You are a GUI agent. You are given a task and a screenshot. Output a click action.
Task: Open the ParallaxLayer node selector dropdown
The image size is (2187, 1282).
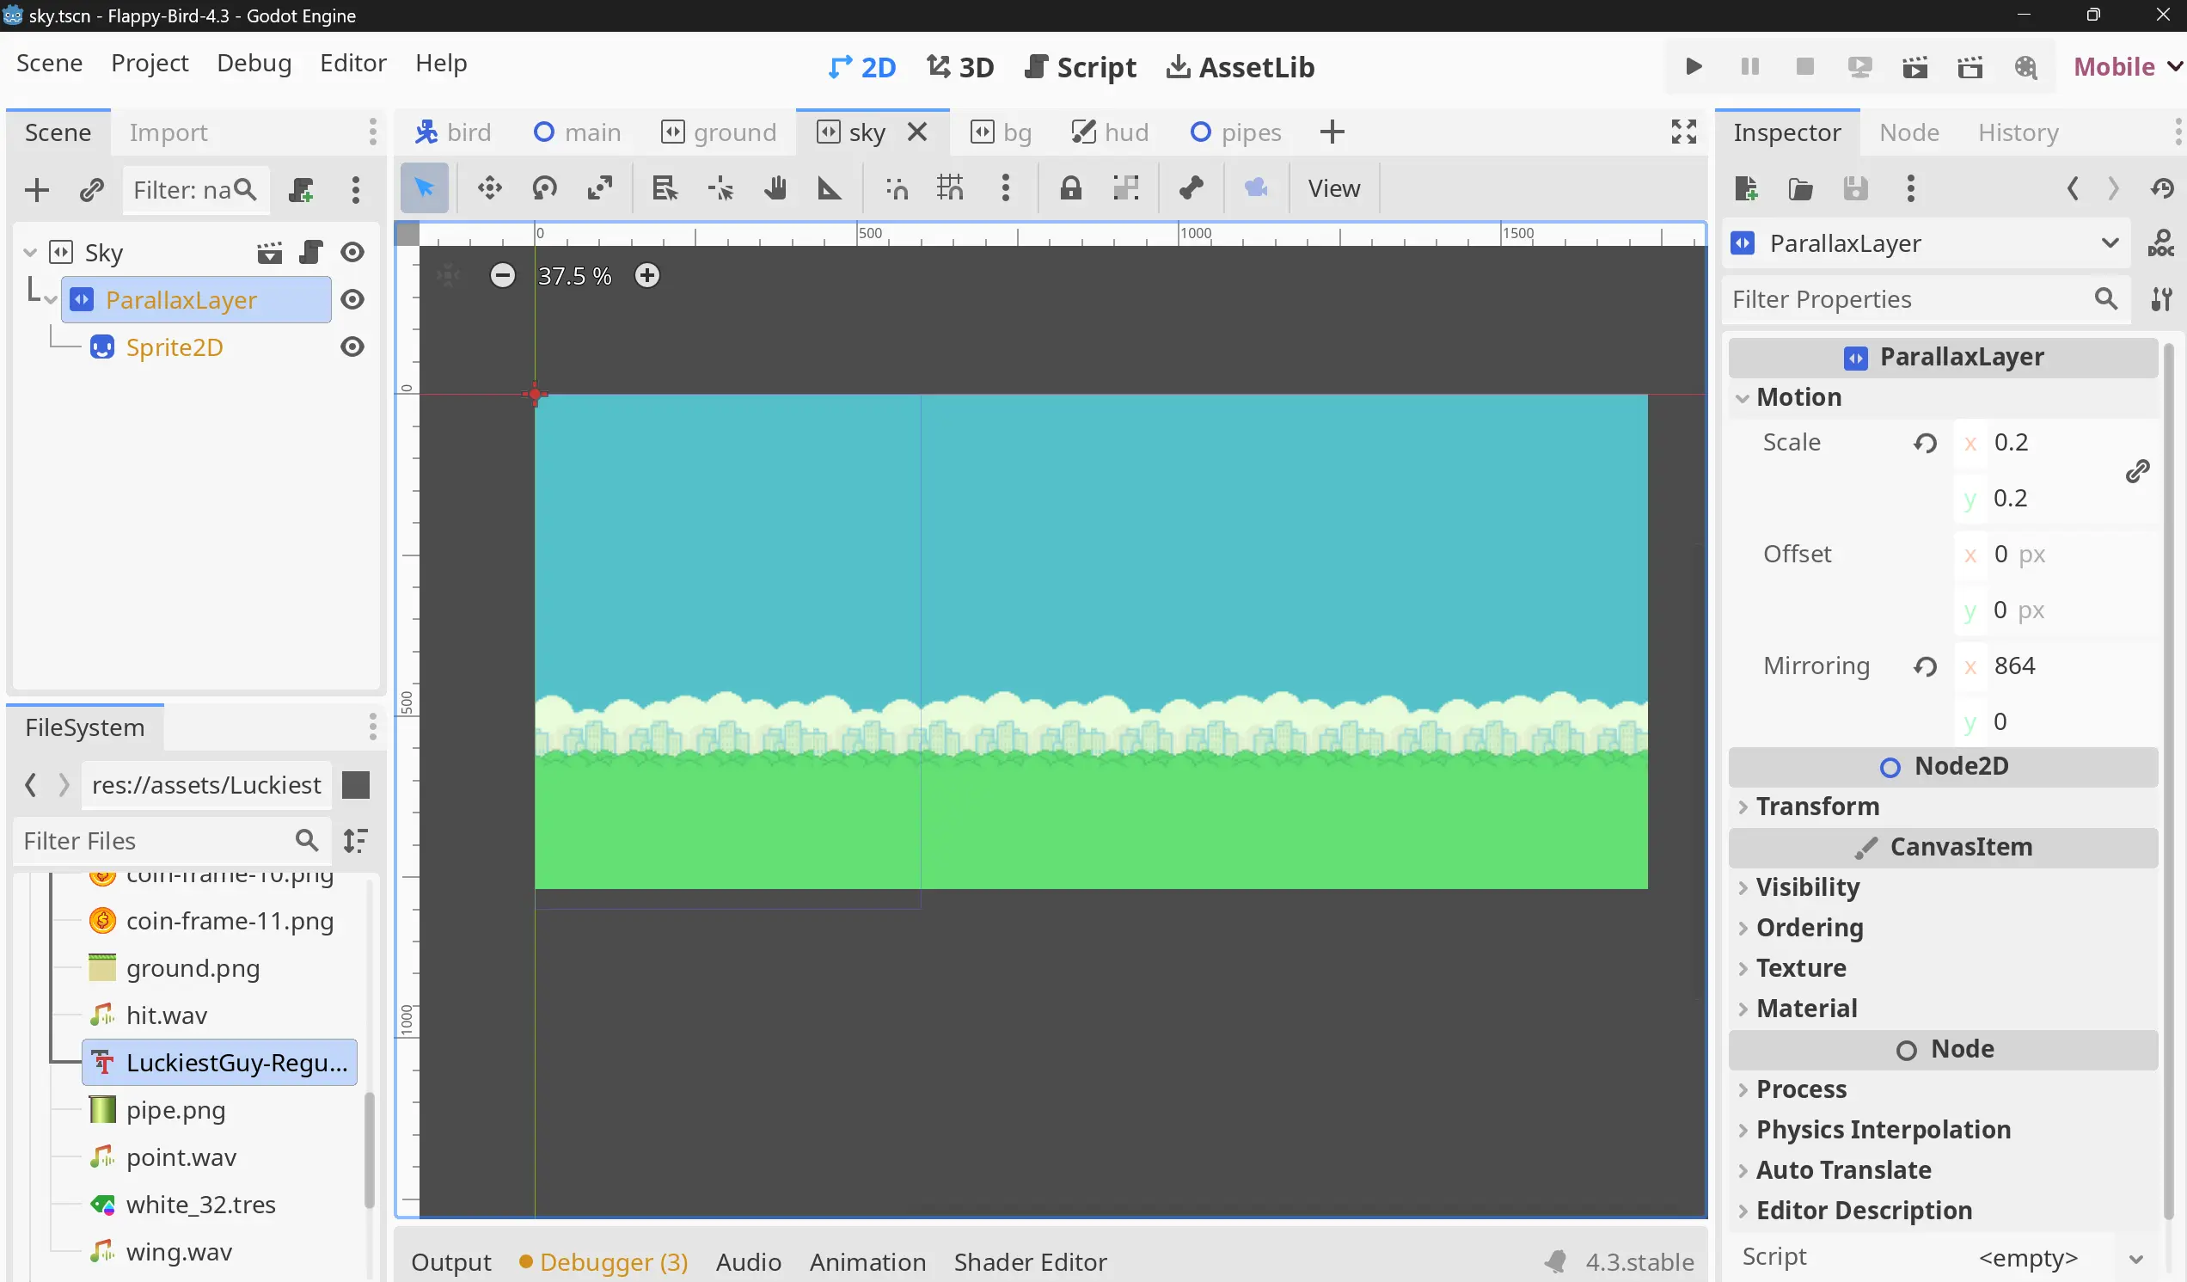pos(1926,244)
